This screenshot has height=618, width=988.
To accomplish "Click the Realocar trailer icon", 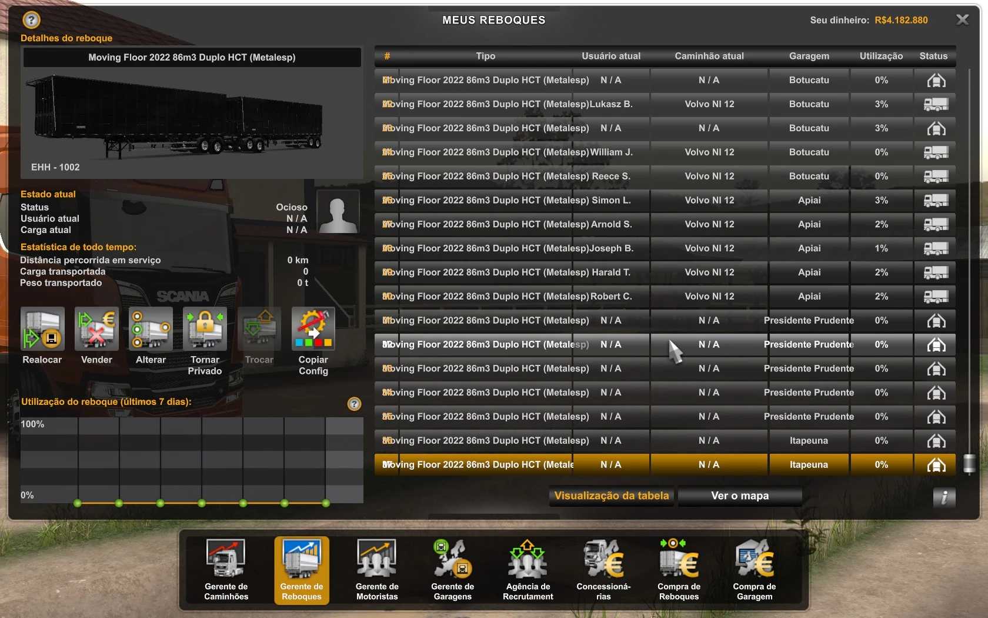I will (x=42, y=329).
